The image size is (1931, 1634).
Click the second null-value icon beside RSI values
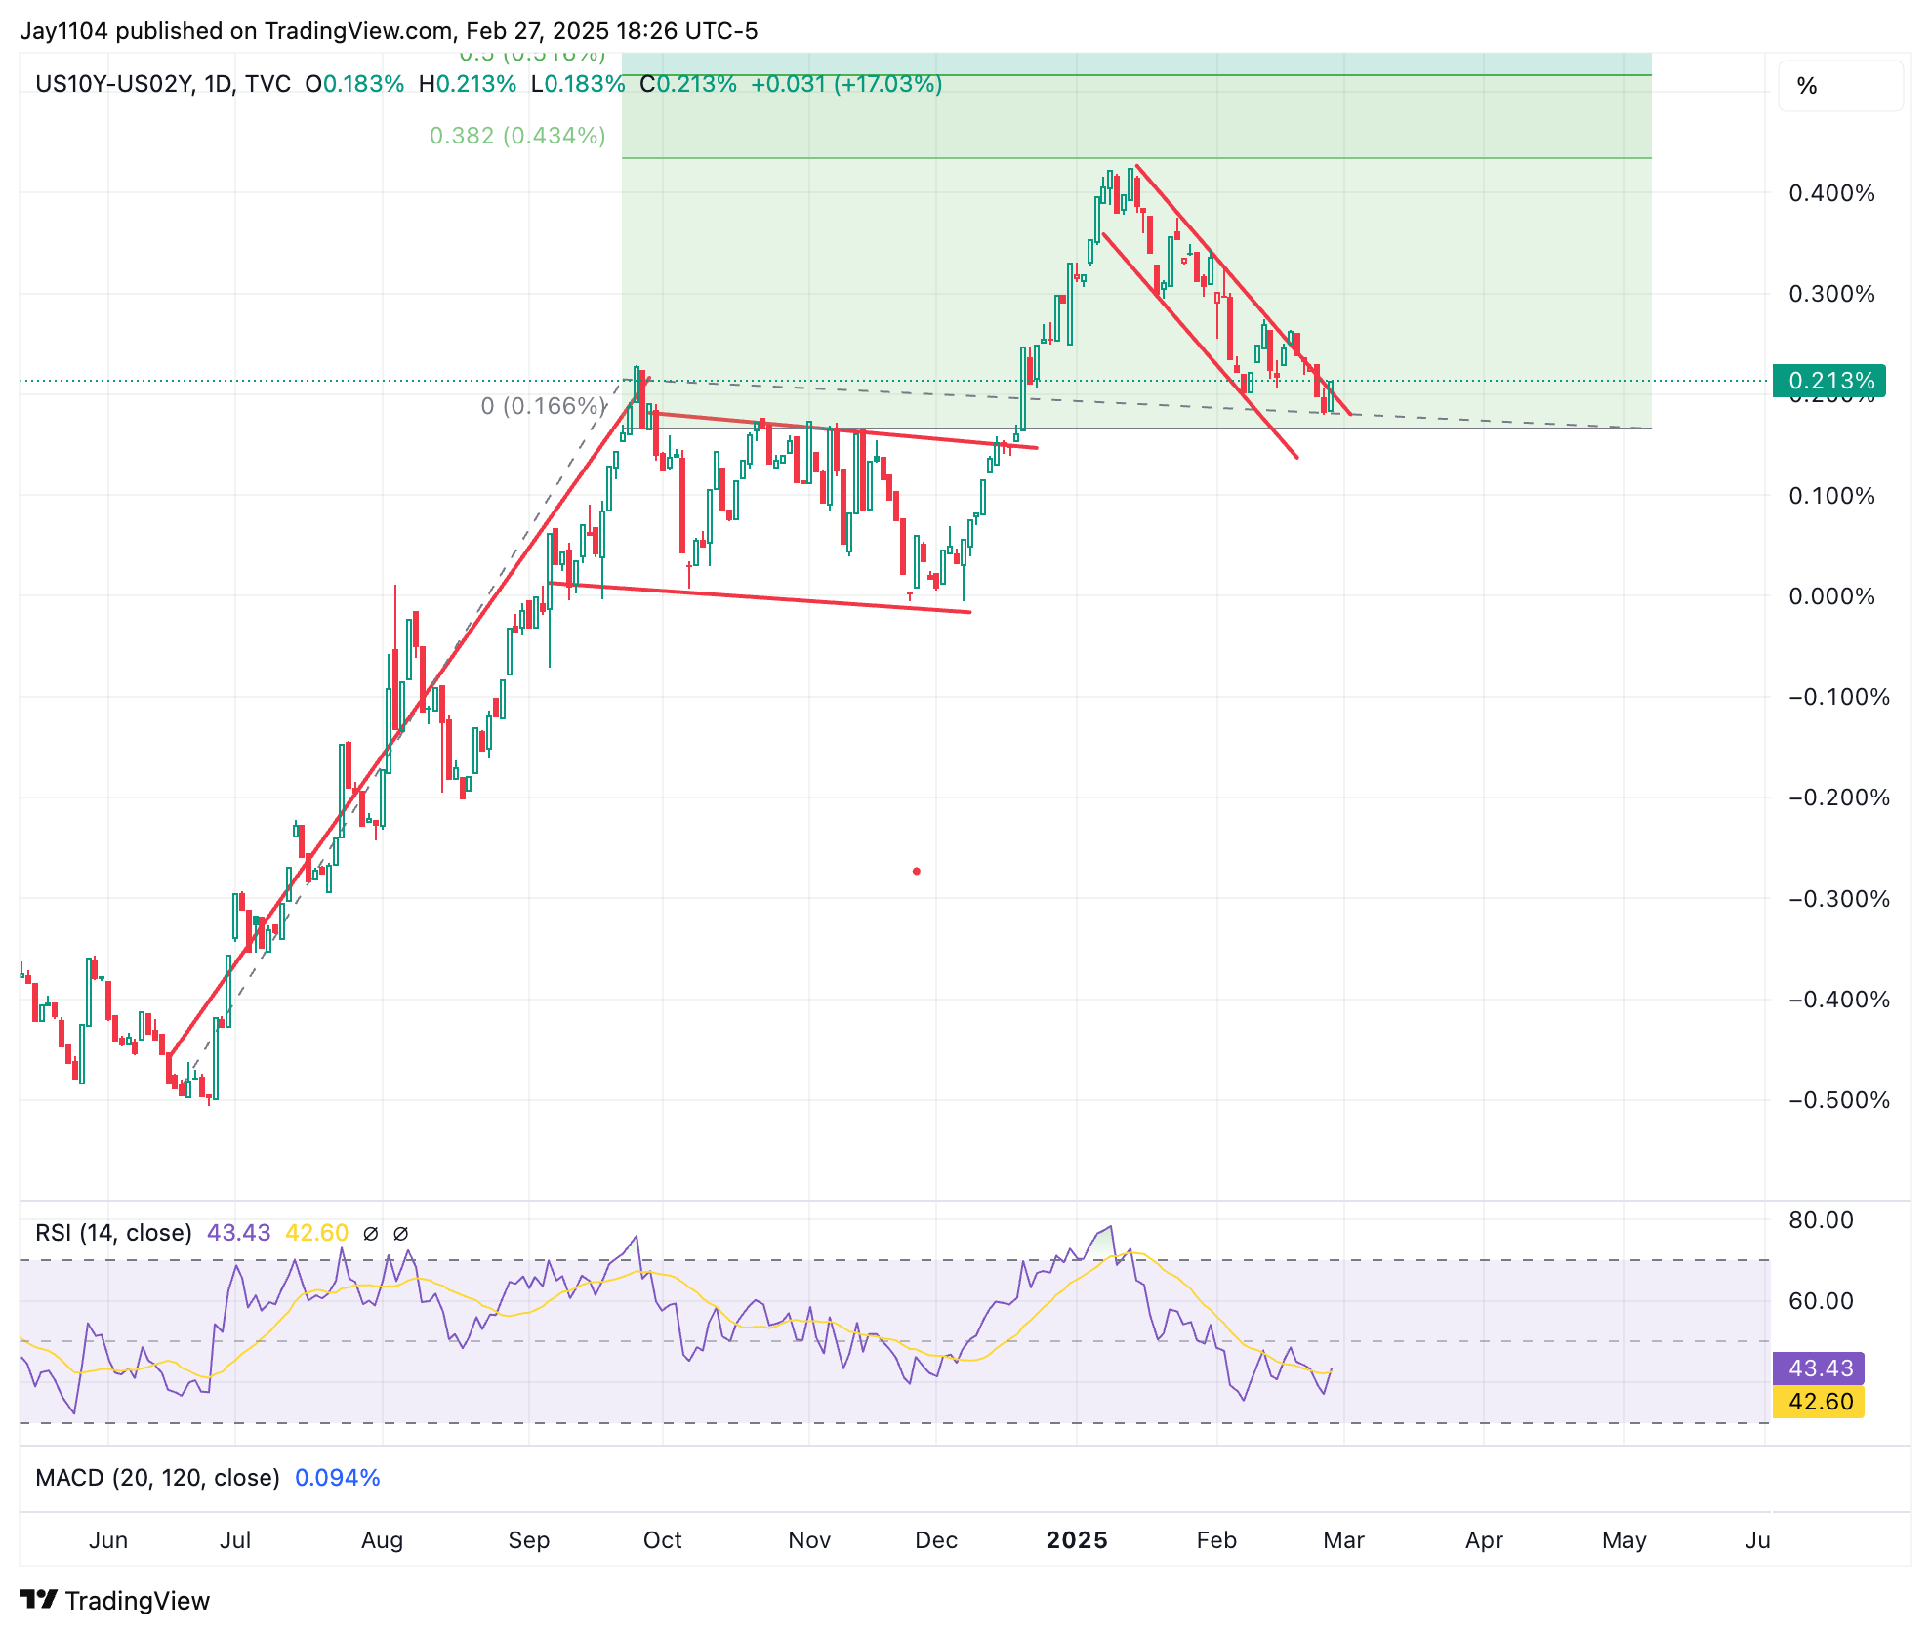[x=400, y=1234]
